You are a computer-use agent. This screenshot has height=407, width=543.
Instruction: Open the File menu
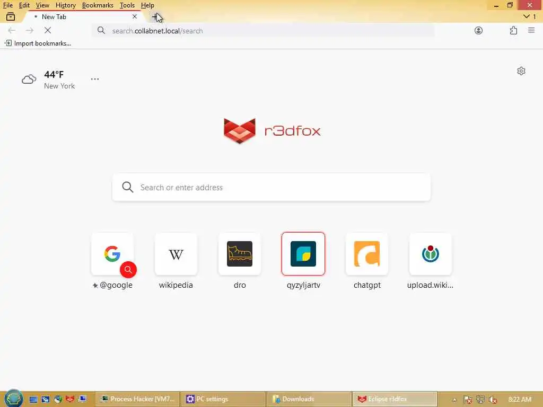(x=7, y=5)
